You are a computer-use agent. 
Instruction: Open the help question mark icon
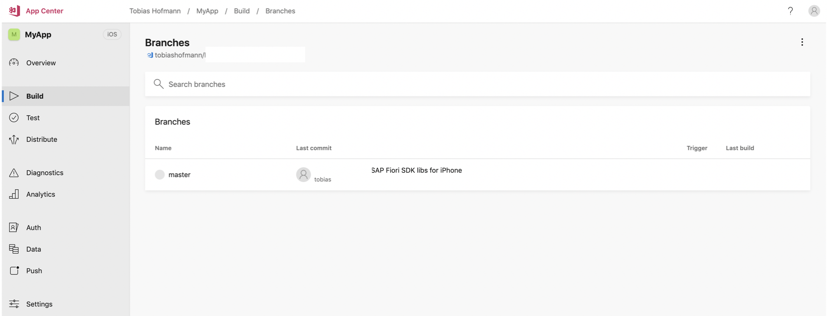tap(790, 11)
